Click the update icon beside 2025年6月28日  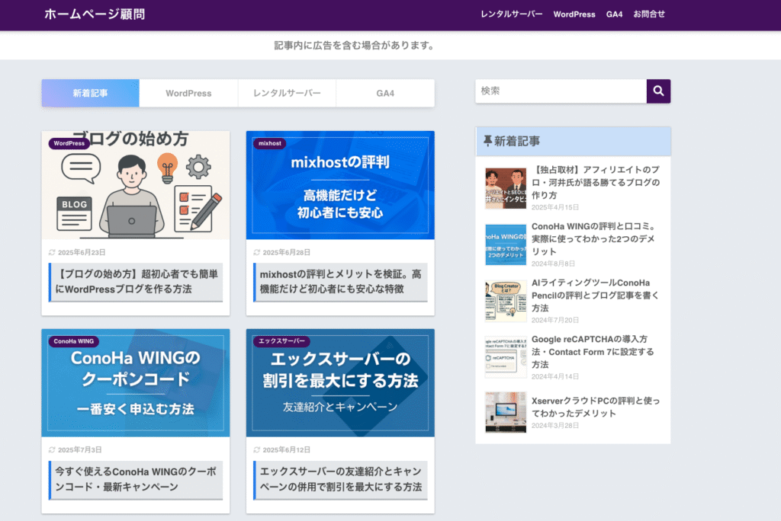coord(256,252)
